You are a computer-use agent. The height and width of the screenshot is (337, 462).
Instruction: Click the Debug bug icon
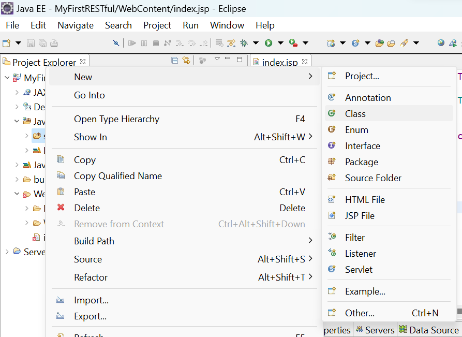tap(244, 43)
